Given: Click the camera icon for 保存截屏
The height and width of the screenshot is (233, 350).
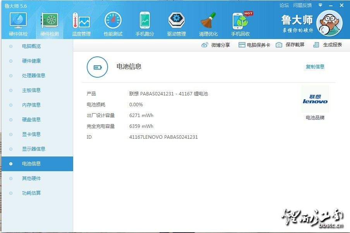Looking at the screenshot, I should coord(279,45).
